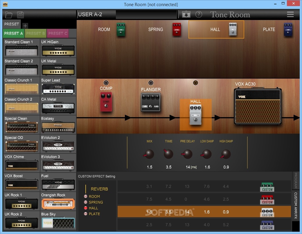Viewport: 302px width, 234px height.
Task: Save the preset using the floppy disk icon
Action: pos(20,15)
